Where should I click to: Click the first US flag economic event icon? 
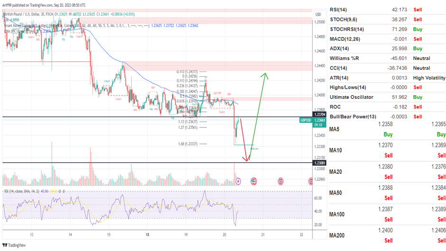tap(253, 181)
